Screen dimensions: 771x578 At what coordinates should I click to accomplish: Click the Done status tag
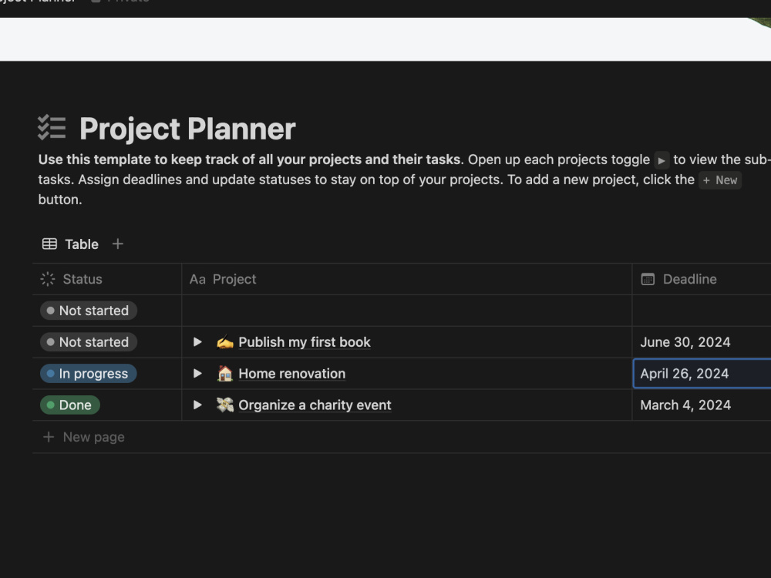click(70, 405)
